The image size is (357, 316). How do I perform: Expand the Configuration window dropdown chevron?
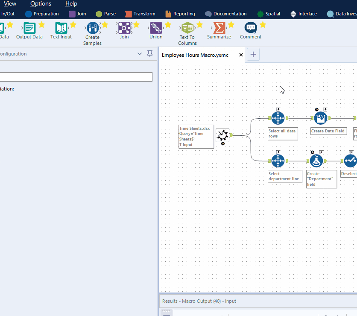coord(140,54)
